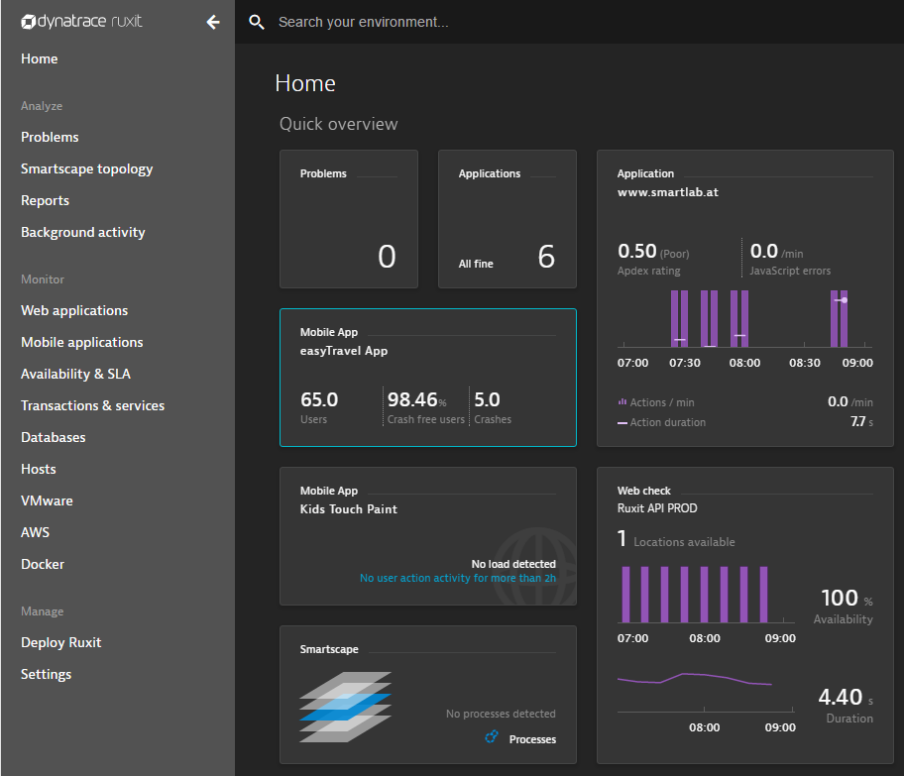The height and width of the screenshot is (776, 904).
Task: Click the www.smartlab.at actions bar chart
Action: click(x=744, y=319)
